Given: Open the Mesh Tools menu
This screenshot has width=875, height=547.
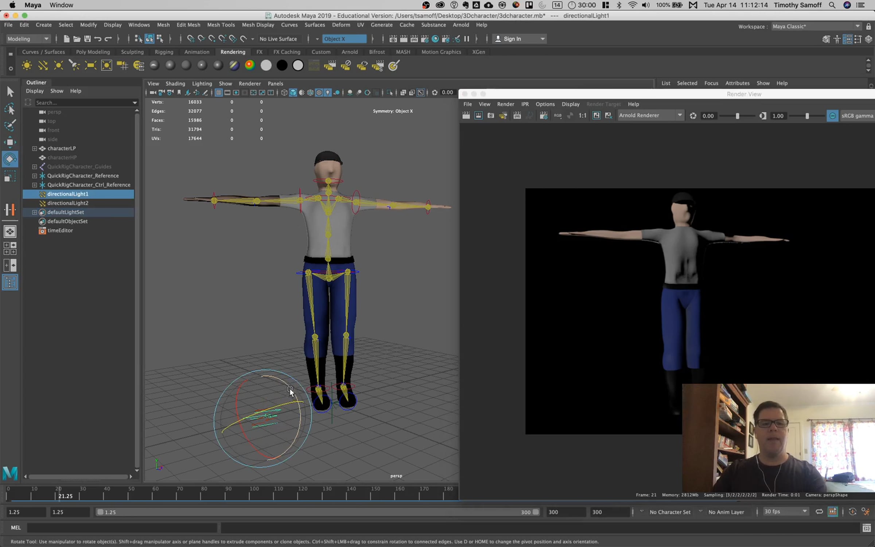Looking at the screenshot, I should 221,25.
